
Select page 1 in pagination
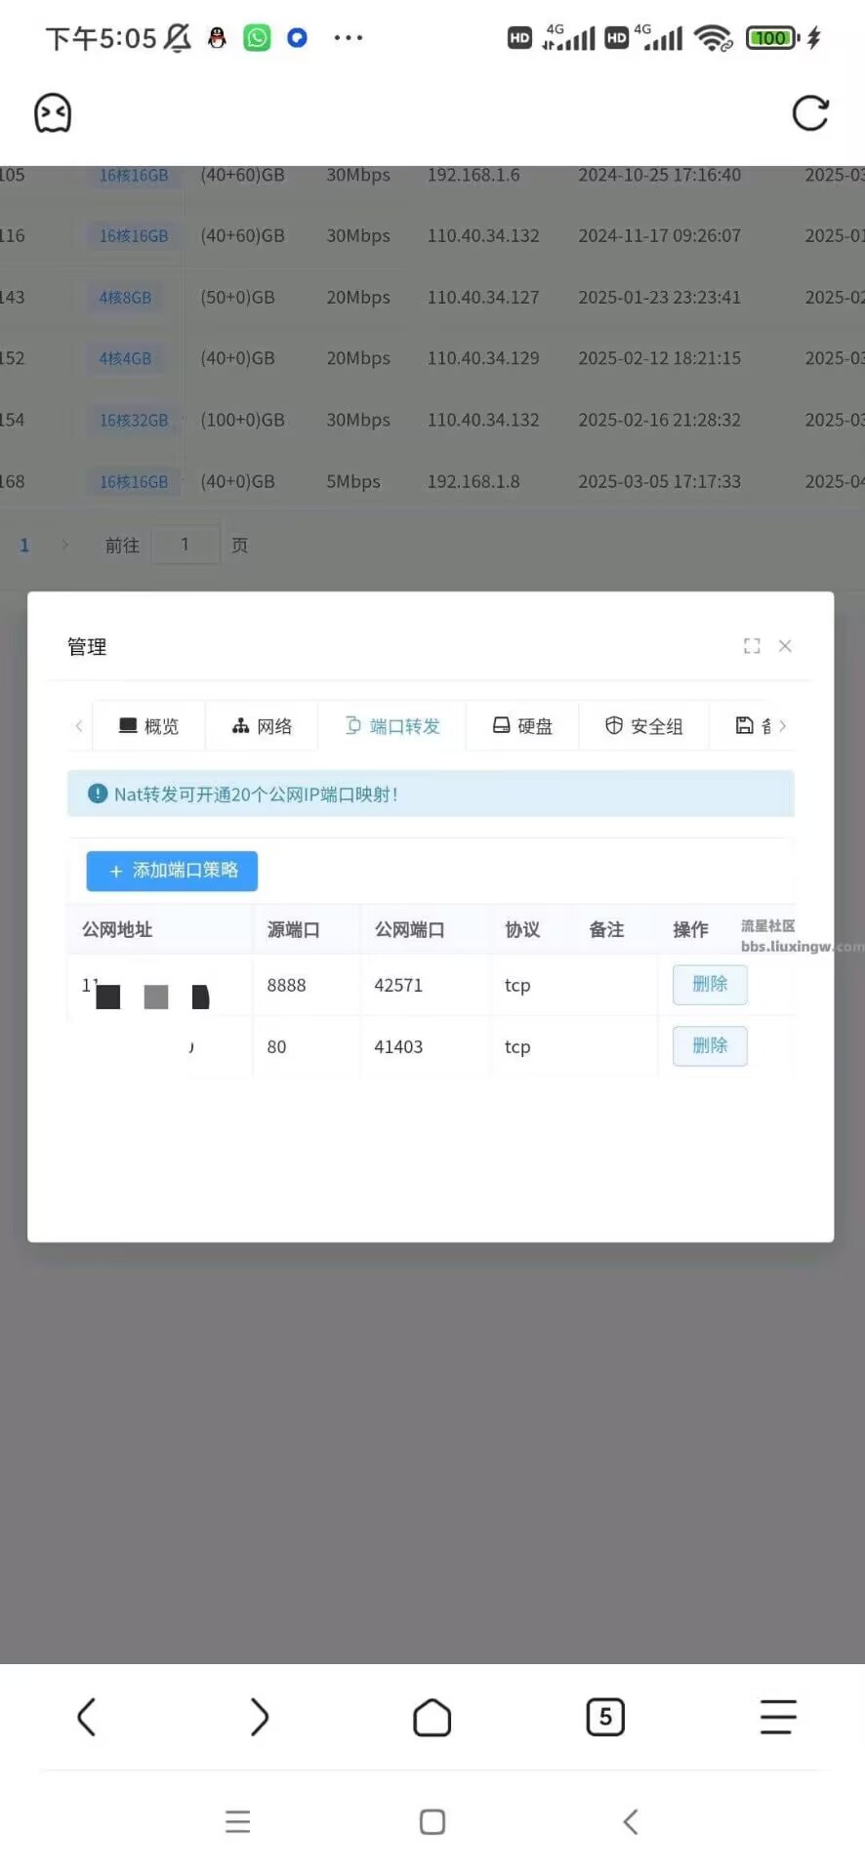coord(24,545)
